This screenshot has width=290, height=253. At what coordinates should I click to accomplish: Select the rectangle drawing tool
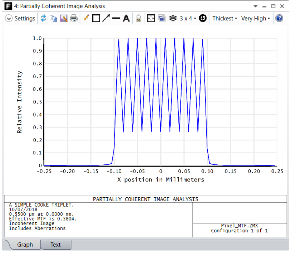[x=96, y=18]
